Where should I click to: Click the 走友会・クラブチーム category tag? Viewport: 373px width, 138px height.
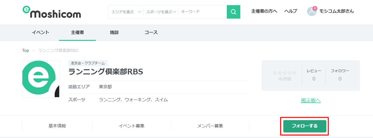pos(88,63)
